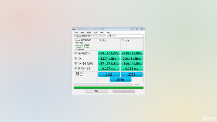The width and height of the screenshot is (217, 122).
Task: Click the AS SSD Benchmark title bar icon
Action: [74, 29]
